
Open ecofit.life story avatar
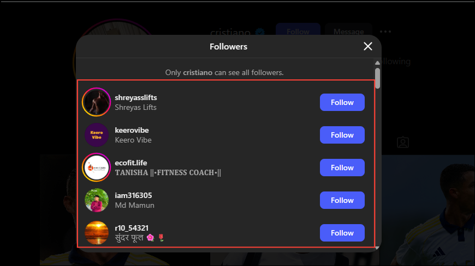[x=96, y=167]
